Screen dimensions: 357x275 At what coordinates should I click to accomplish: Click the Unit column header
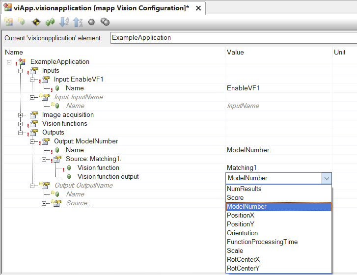(x=345, y=53)
